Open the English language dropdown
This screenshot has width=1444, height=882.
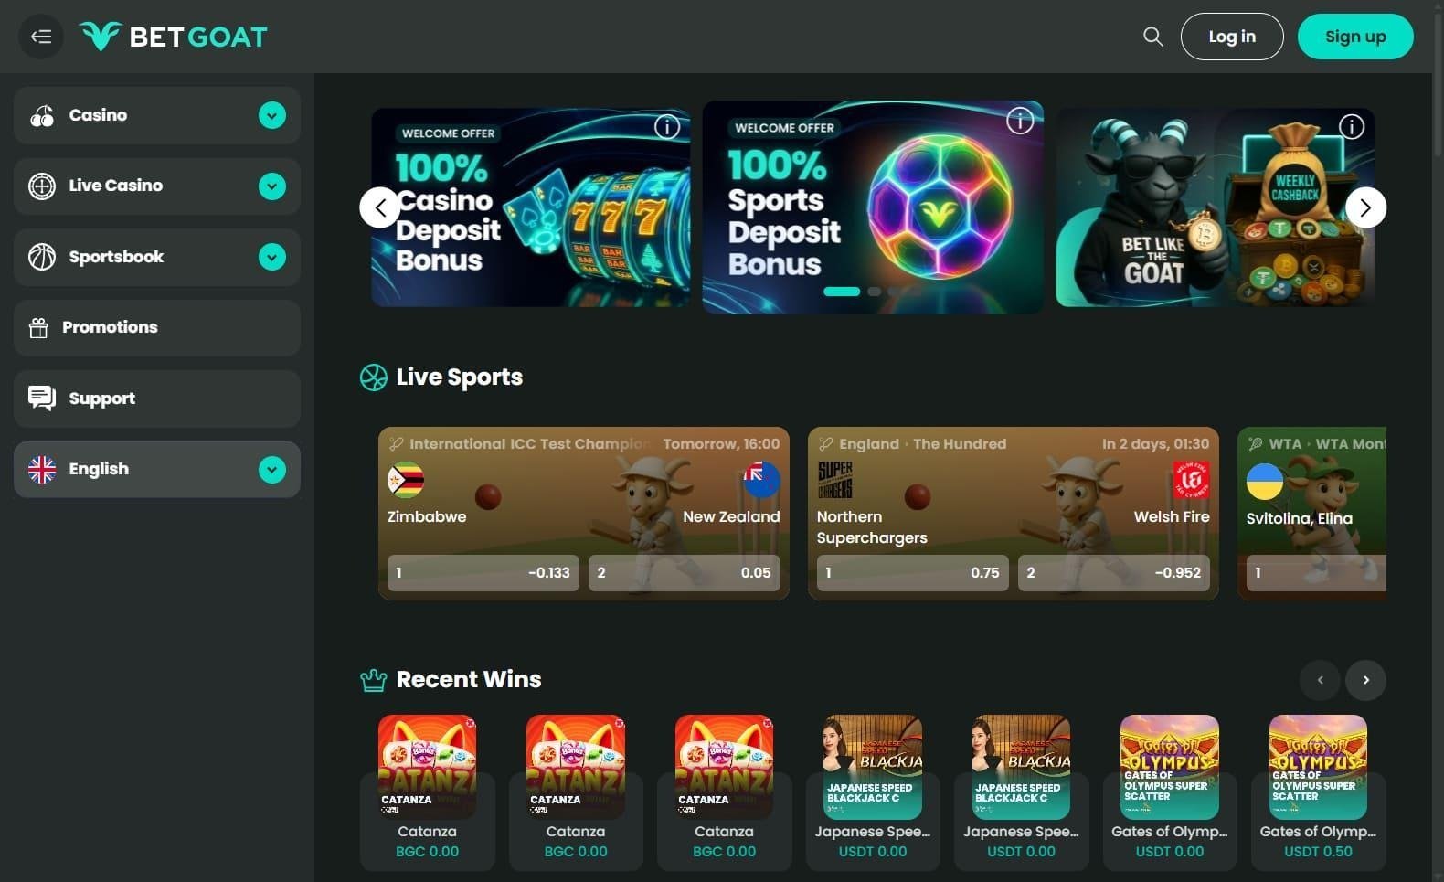pyautogui.click(x=157, y=470)
